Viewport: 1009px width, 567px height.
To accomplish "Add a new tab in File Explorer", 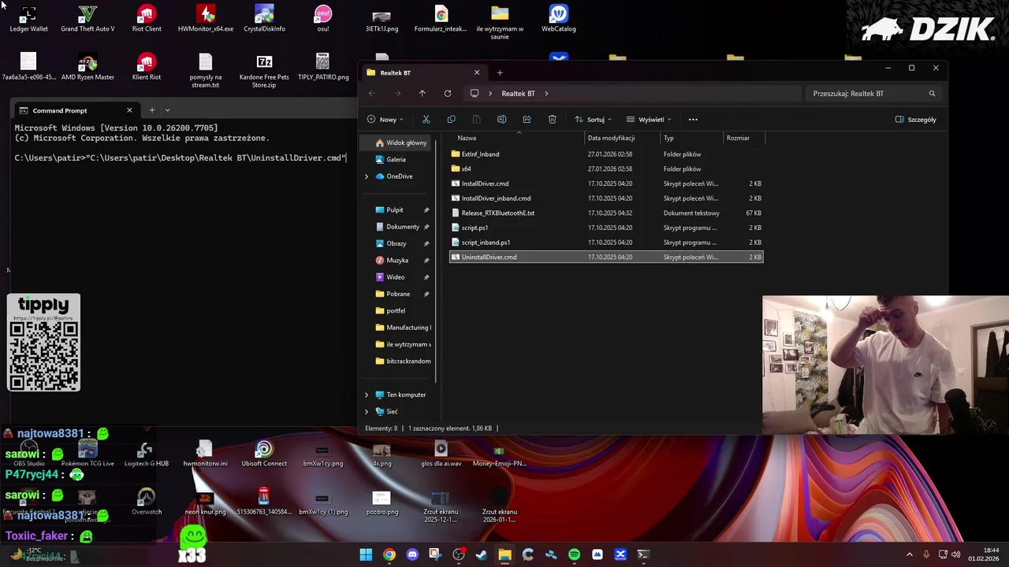I will (x=500, y=72).
